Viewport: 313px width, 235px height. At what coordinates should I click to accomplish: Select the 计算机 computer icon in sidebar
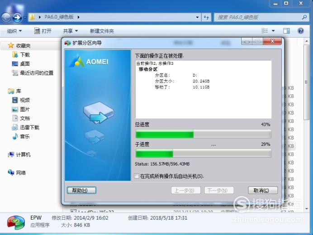pos(11,154)
